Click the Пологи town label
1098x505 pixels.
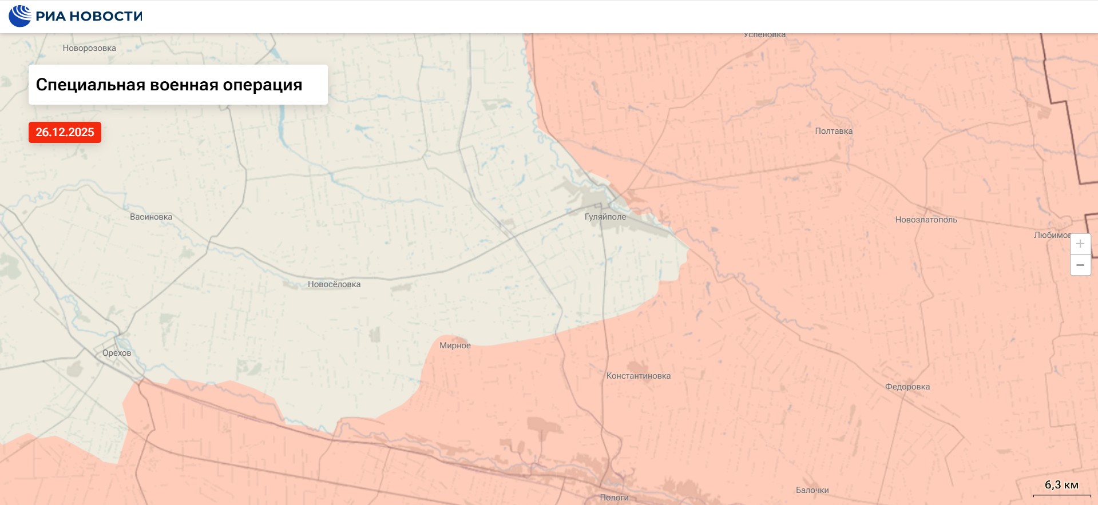click(614, 498)
